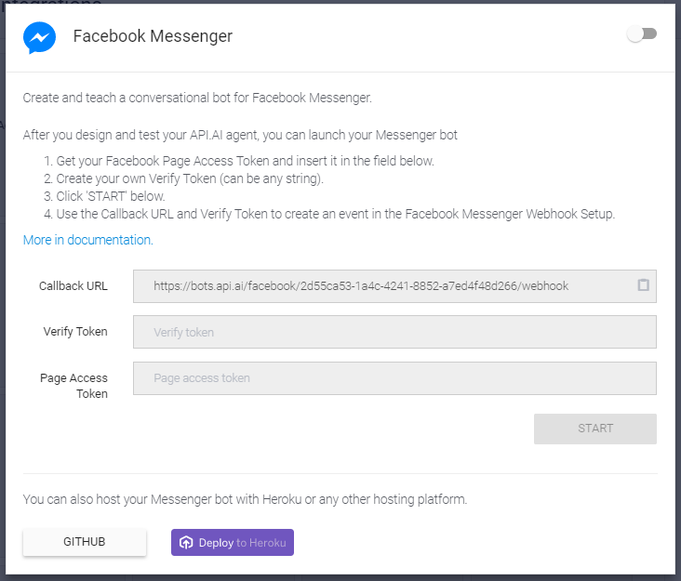Click the Page Access Token label
Viewport: 681px width, 581px height.
(x=73, y=386)
